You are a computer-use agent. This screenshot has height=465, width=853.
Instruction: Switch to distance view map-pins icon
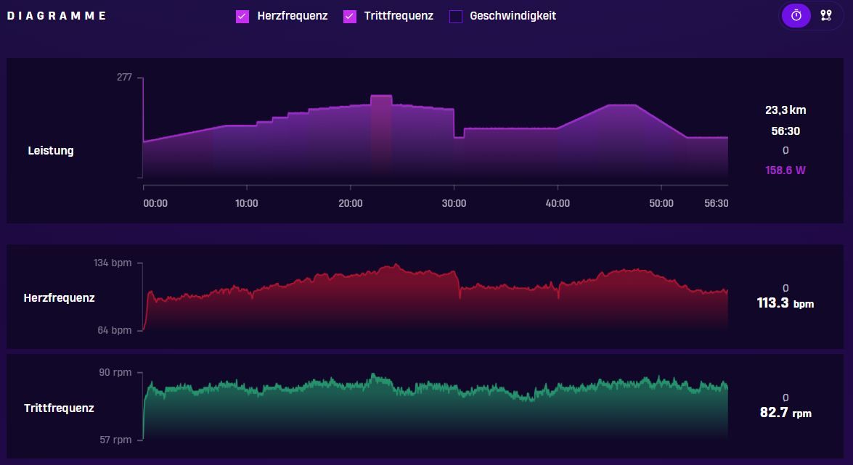826,15
